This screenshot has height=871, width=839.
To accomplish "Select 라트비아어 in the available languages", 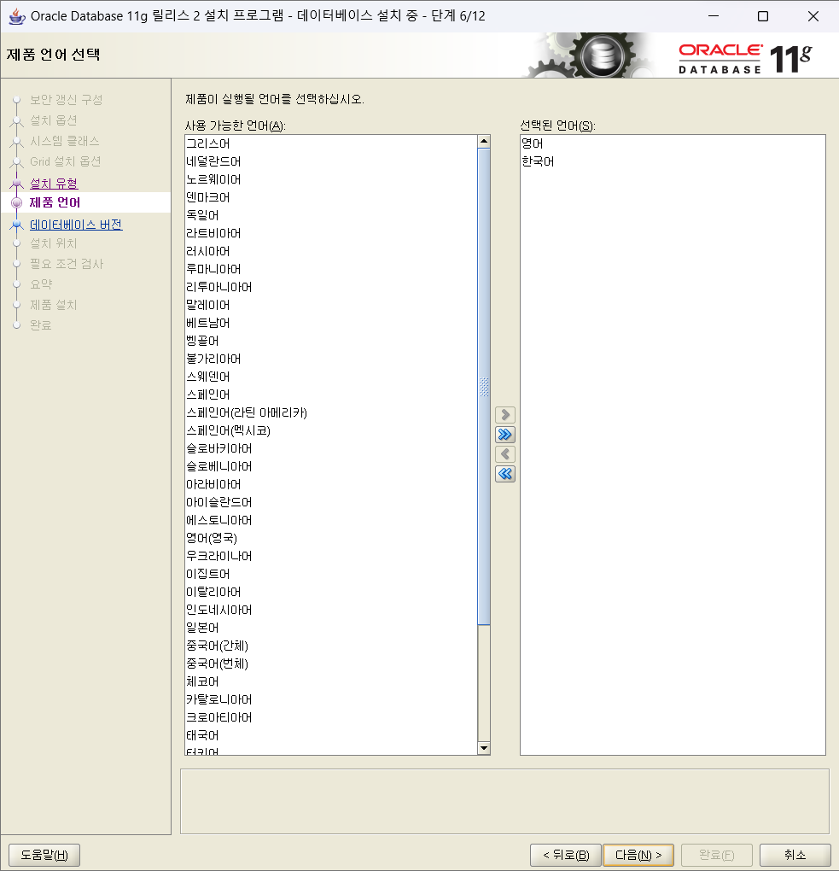I will tap(331, 233).
